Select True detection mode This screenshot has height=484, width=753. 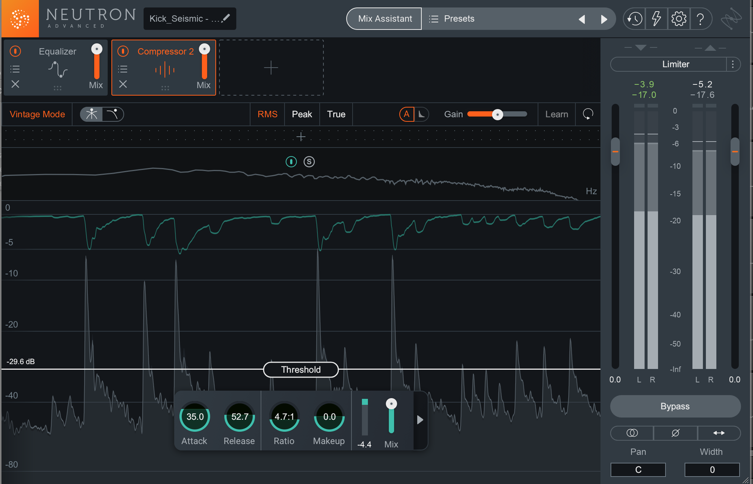[336, 114]
